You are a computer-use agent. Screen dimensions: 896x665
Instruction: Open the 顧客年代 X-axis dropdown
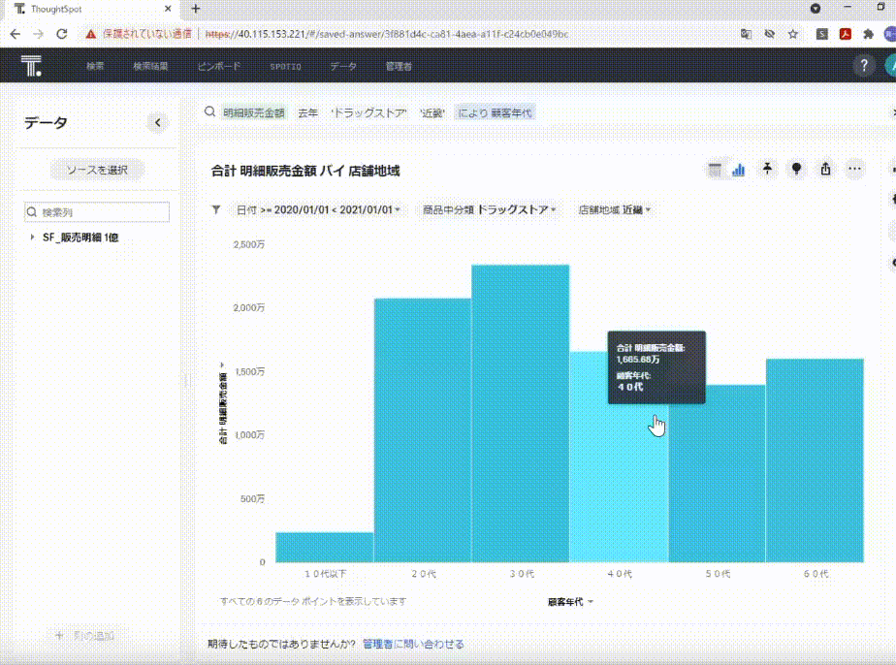point(570,602)
